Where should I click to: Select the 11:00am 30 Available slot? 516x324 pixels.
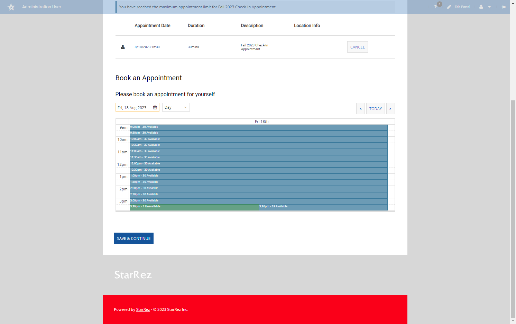pos(259,152)
